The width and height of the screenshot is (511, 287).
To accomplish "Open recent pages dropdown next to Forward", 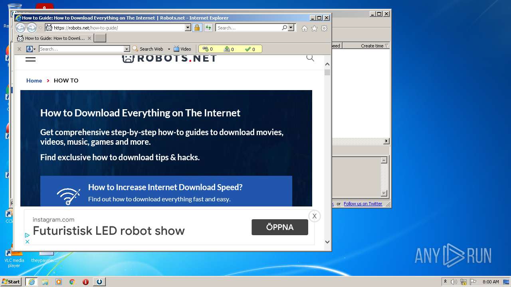I will 40,28.
